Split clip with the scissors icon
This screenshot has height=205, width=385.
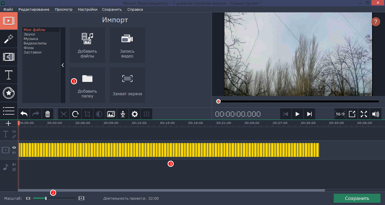click(64, 114)
